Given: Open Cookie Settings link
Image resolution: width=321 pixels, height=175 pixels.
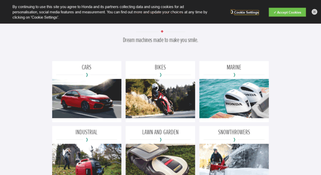Looking at the screenshot, I should (x=245, y=12).
